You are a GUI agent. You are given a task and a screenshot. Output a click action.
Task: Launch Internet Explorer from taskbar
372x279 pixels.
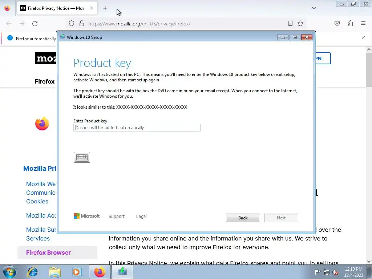tap(32, 272)
